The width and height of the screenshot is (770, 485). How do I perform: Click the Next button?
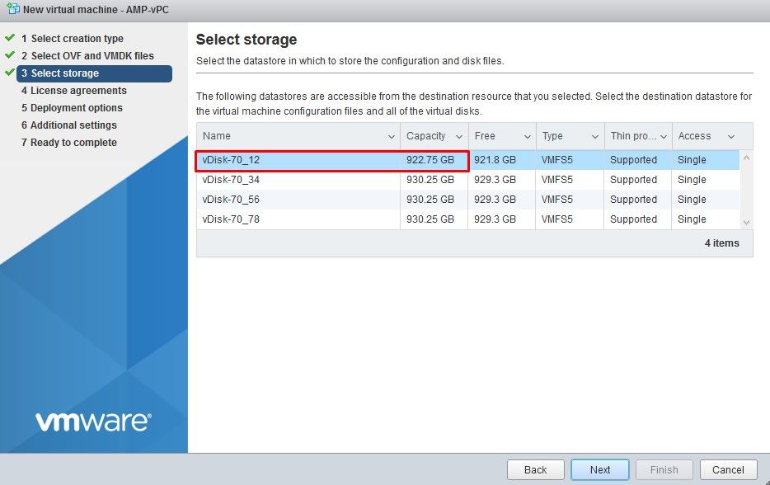[599, 470]
